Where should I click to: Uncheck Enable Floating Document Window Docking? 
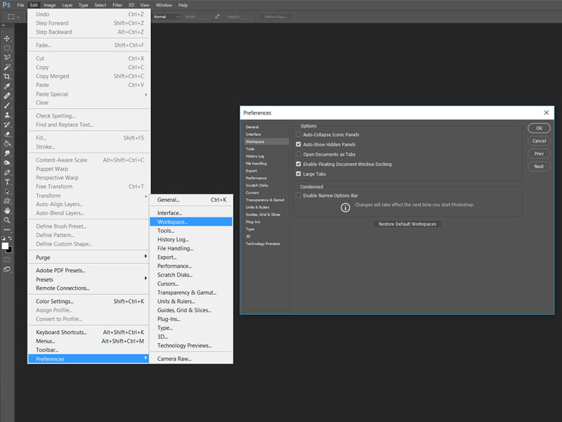(298, 164)
